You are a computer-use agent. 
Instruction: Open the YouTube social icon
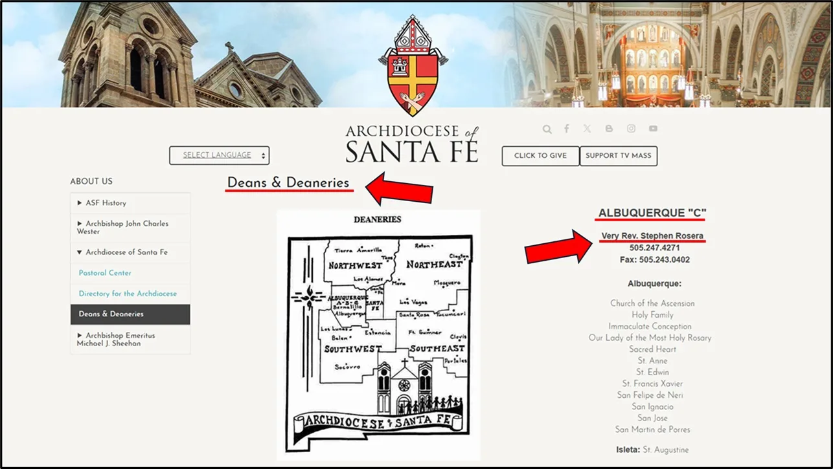pos(653,129)
